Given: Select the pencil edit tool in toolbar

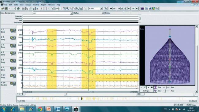Looking at the screenshot, I should [30, 9].
